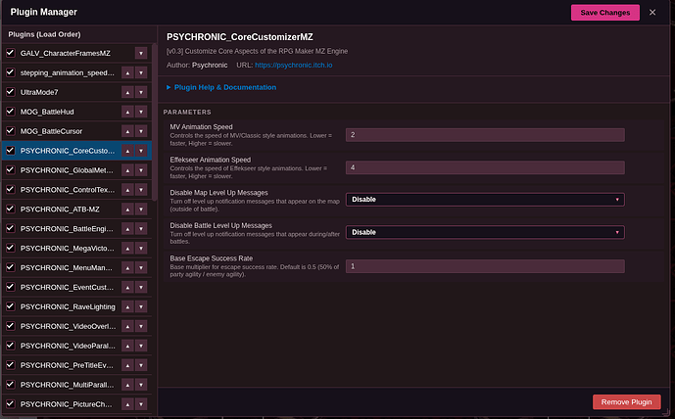Screen dimensions: 675x419
Task: Click the Psychronic author name
Action: pos(210,65)
